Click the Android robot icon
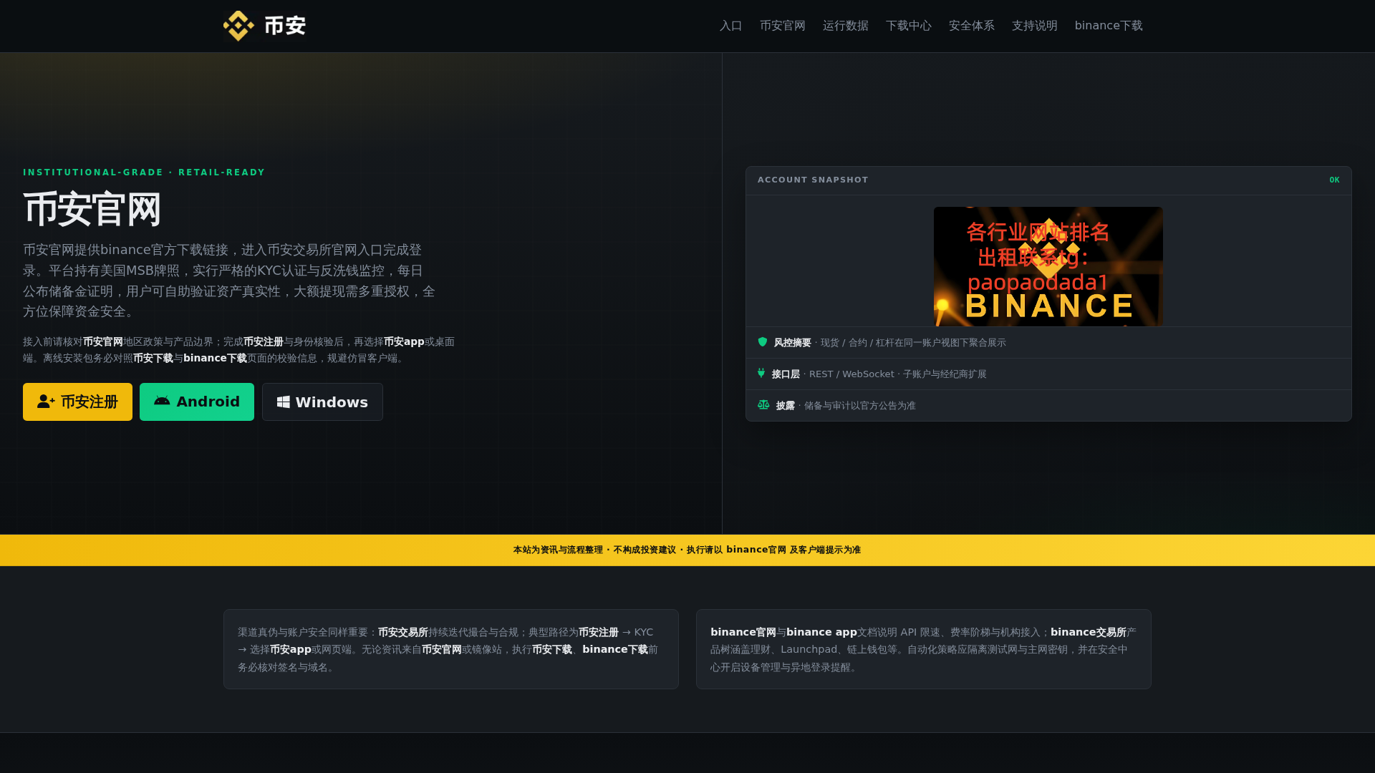 click(162, 401)
